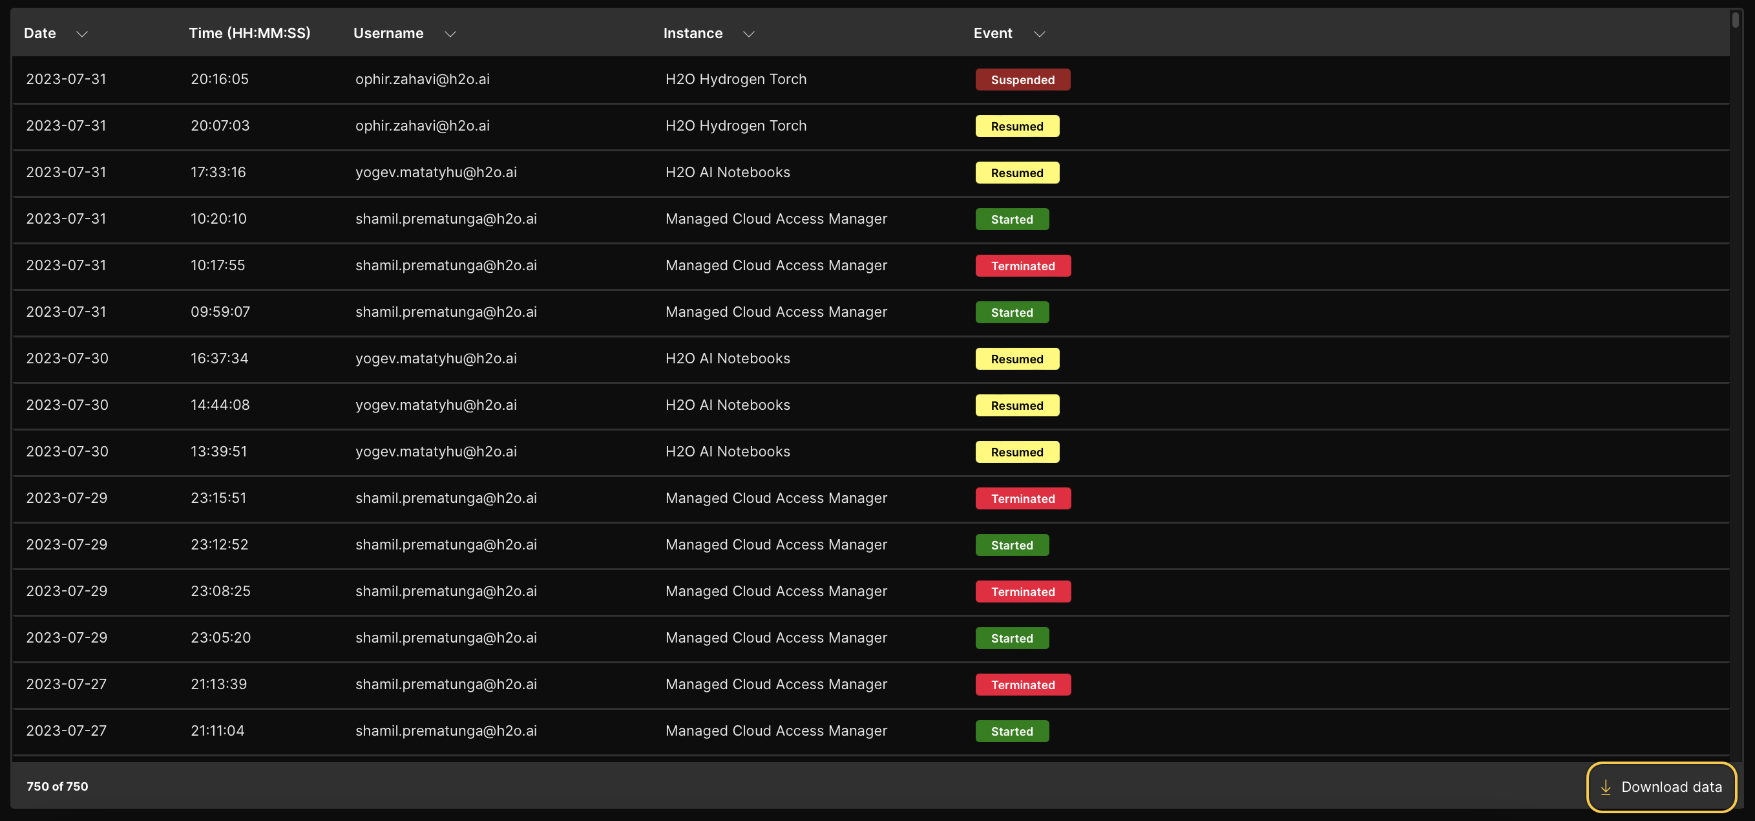The height and width of the screenshot is (821, 1755).
Task: Open the Username column dropdown
Action: tap(450, 34)
